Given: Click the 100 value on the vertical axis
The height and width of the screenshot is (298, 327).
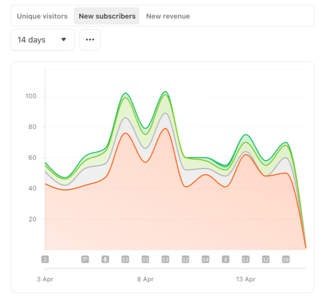Looking at the screenshot, I should pyautogui.click(x=31, y=96).
